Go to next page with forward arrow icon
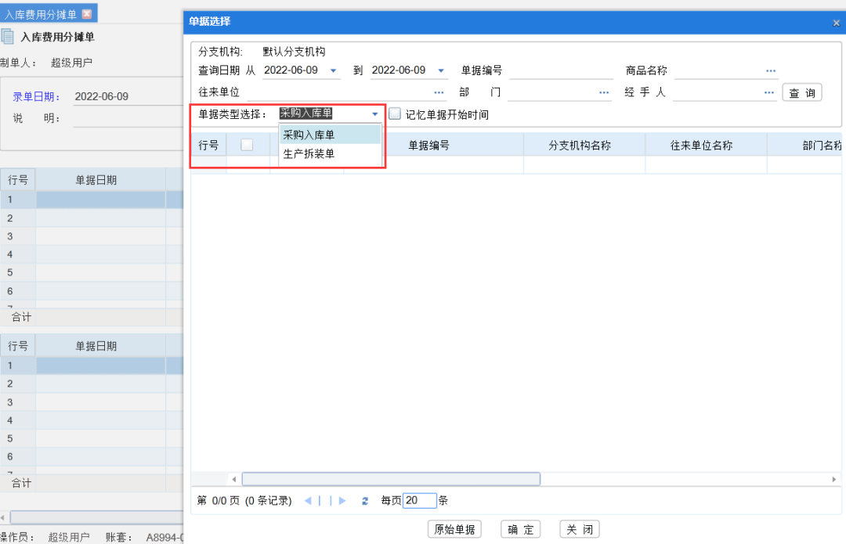 [x=342, y=500]
